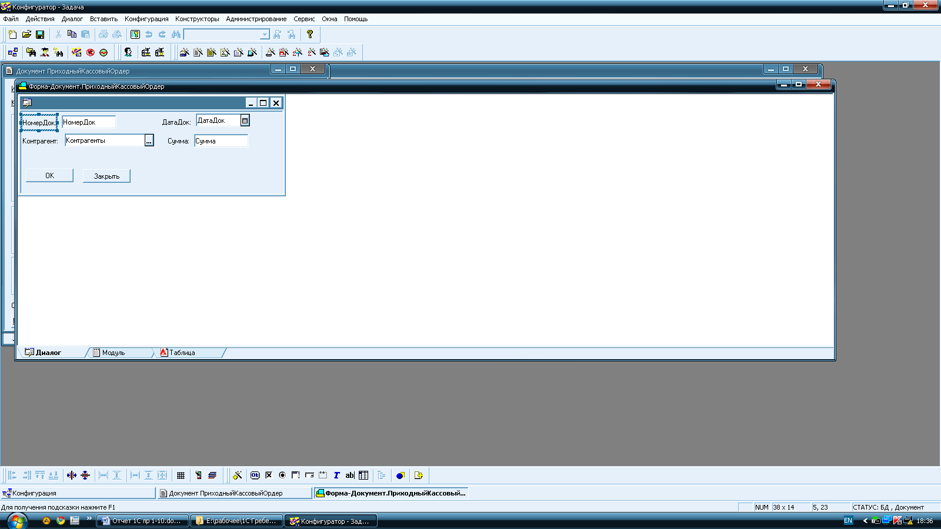Toggle the dialog grid icon

pos(181,476)
